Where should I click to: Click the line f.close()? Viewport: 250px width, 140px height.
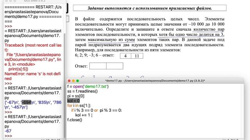click(x=75, y=120)
